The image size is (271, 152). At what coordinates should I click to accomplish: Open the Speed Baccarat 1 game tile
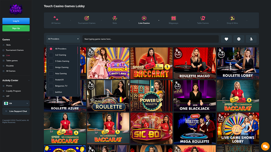(151, 63)
